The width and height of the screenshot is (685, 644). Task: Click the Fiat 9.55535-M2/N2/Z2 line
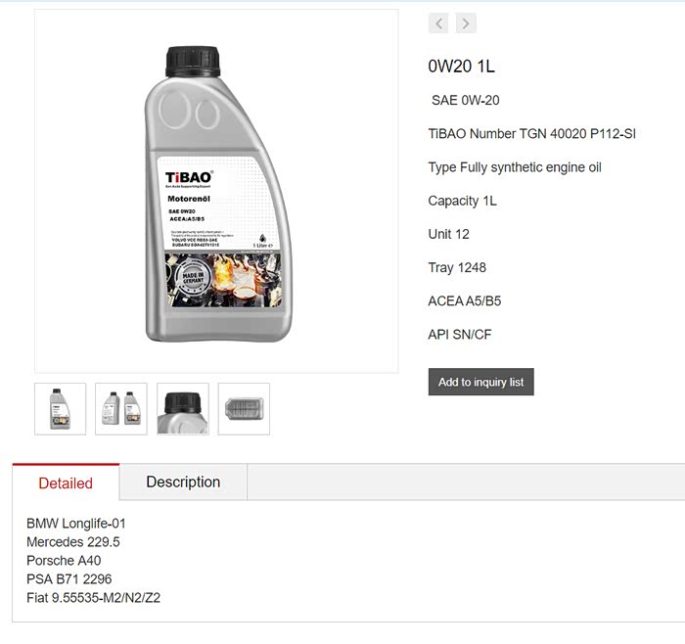coord(93,598)
